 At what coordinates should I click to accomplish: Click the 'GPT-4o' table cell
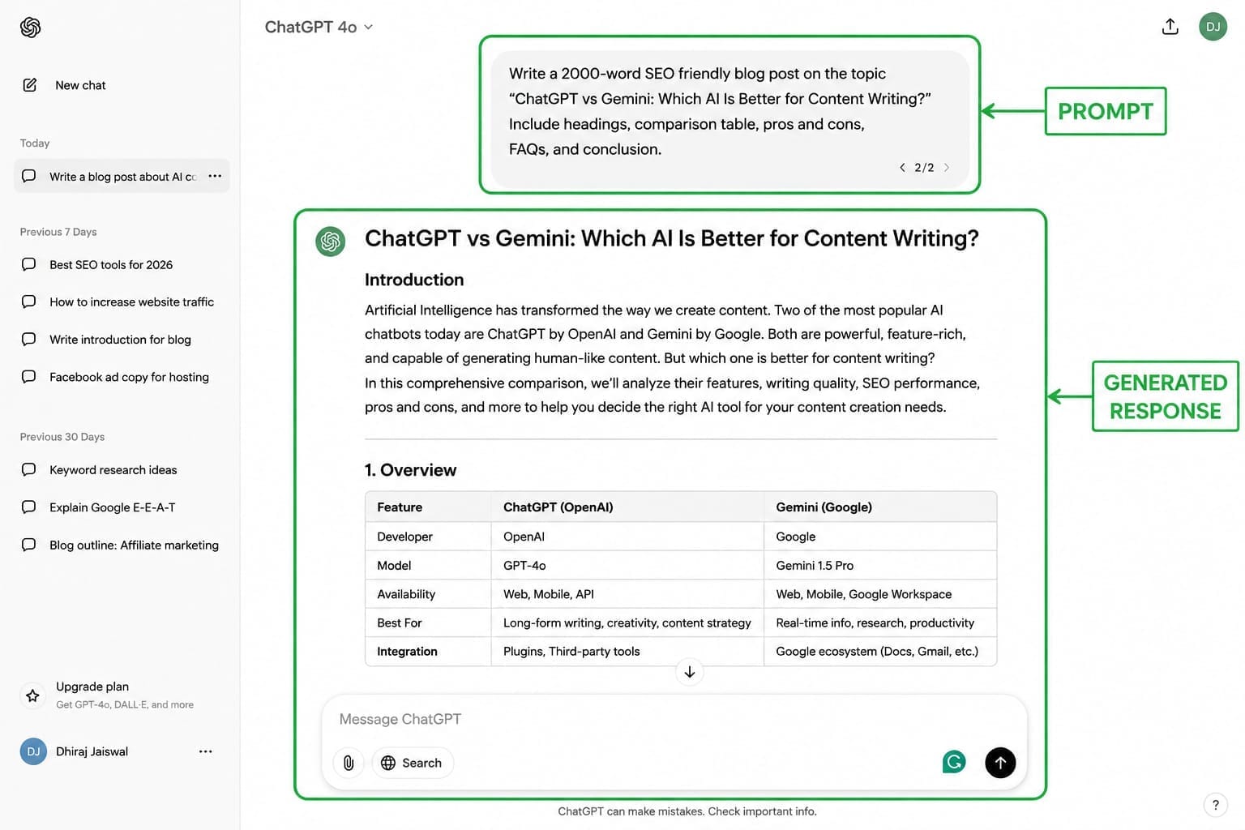click(x=627, y=566)
